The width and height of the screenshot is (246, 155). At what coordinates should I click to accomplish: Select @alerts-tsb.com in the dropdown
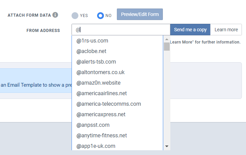[x=117, y=62]
